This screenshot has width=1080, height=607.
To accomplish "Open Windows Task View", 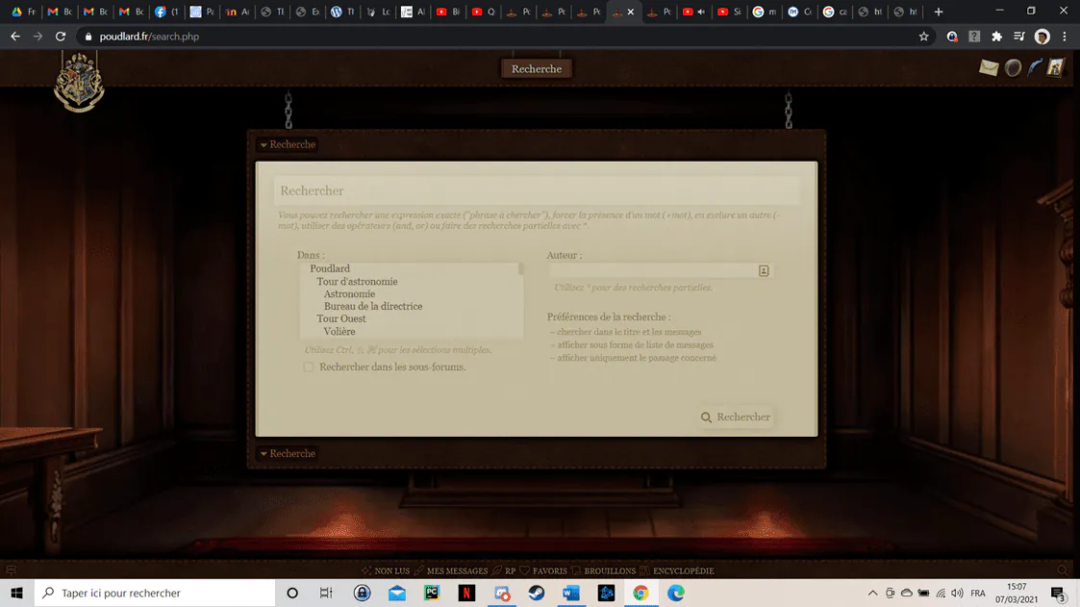I will pos(326,593).
